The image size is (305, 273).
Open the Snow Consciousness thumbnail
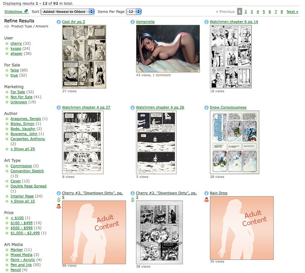[235, 142]
